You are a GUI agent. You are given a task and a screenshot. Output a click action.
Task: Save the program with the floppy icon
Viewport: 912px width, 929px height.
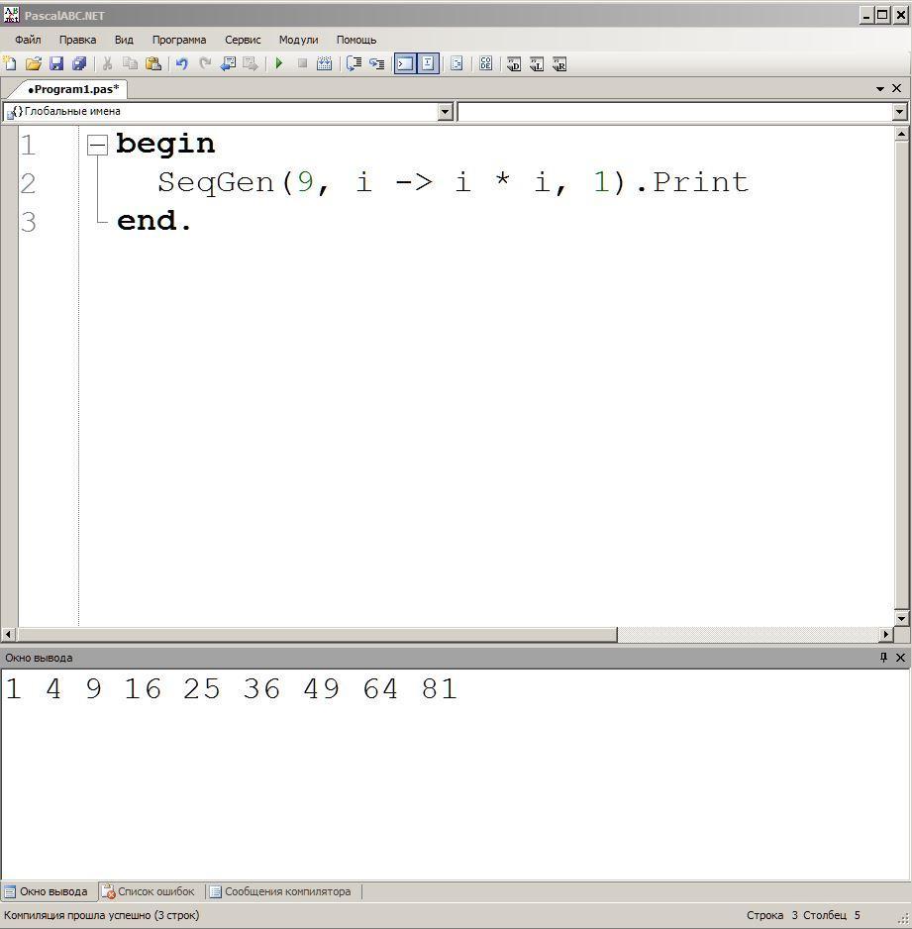tap(56, 63)
